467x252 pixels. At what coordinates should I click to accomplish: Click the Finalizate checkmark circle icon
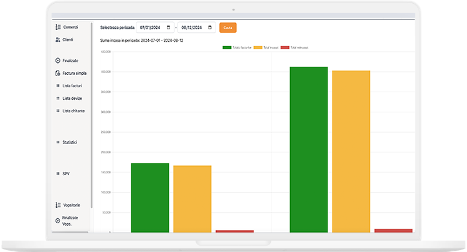click(x=58, y=61)
